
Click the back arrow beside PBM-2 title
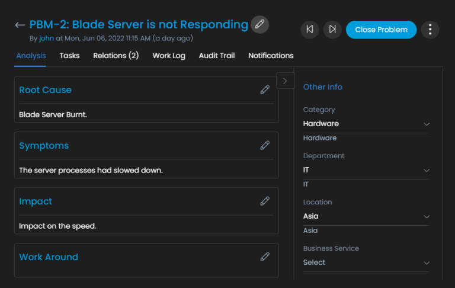20,25
